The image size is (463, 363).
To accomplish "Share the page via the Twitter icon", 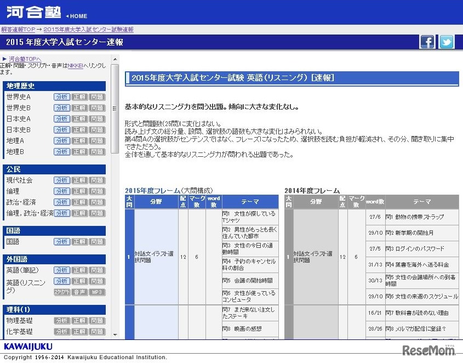I will click(445, 41).
